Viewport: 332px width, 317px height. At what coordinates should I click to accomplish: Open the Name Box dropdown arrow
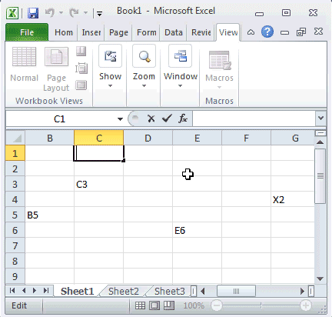(120, 118)
